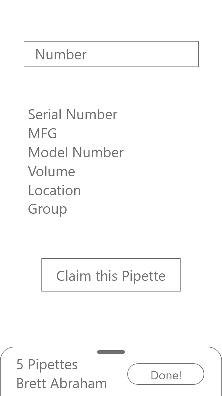Screen dimensions: 222x396
Task: Select the MFG field label
Action: 43,134
